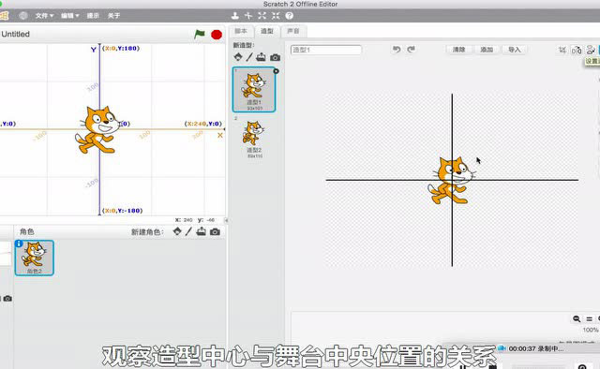Upload sprite from file

point(202,231)
